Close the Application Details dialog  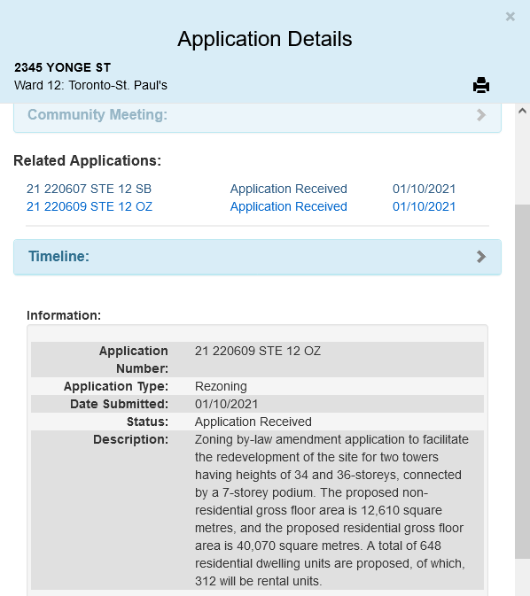(510, 17)
